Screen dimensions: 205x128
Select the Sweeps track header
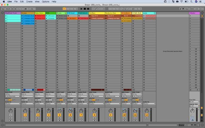point(28,13)
